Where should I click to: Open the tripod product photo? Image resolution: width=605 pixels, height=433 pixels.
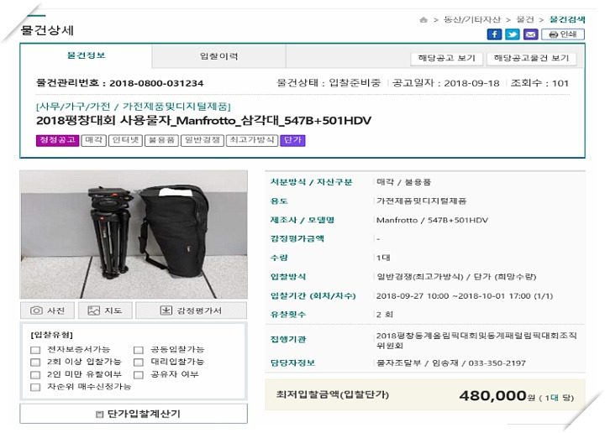(134, 234)
